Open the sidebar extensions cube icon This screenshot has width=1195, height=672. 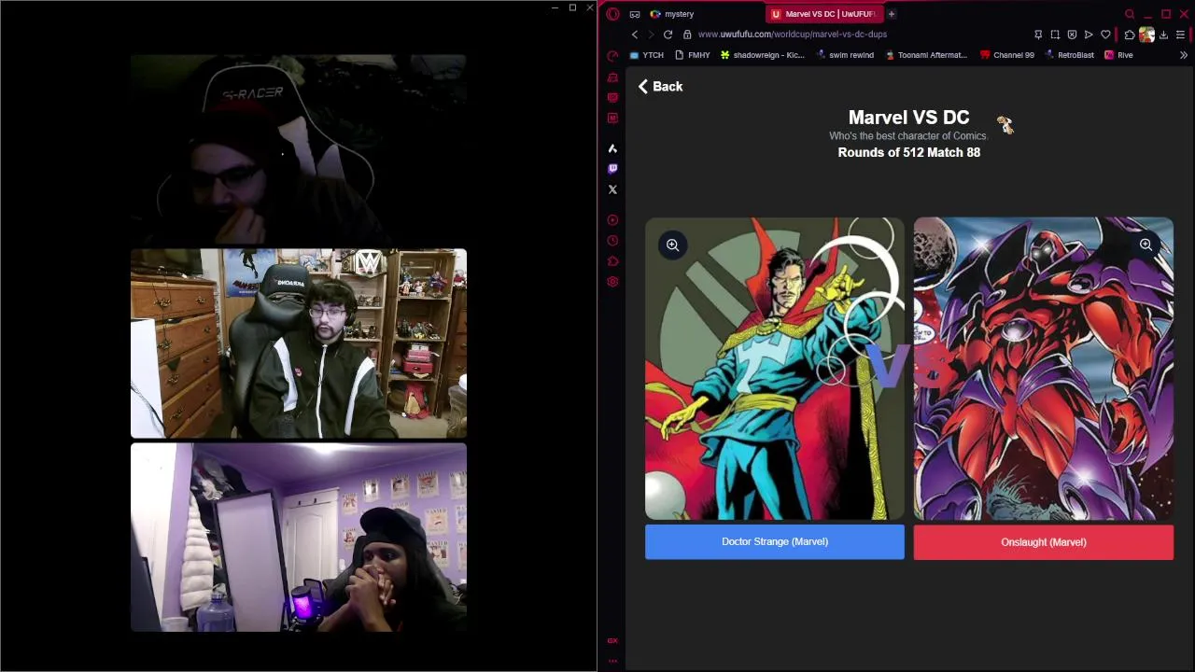[612, 261]
